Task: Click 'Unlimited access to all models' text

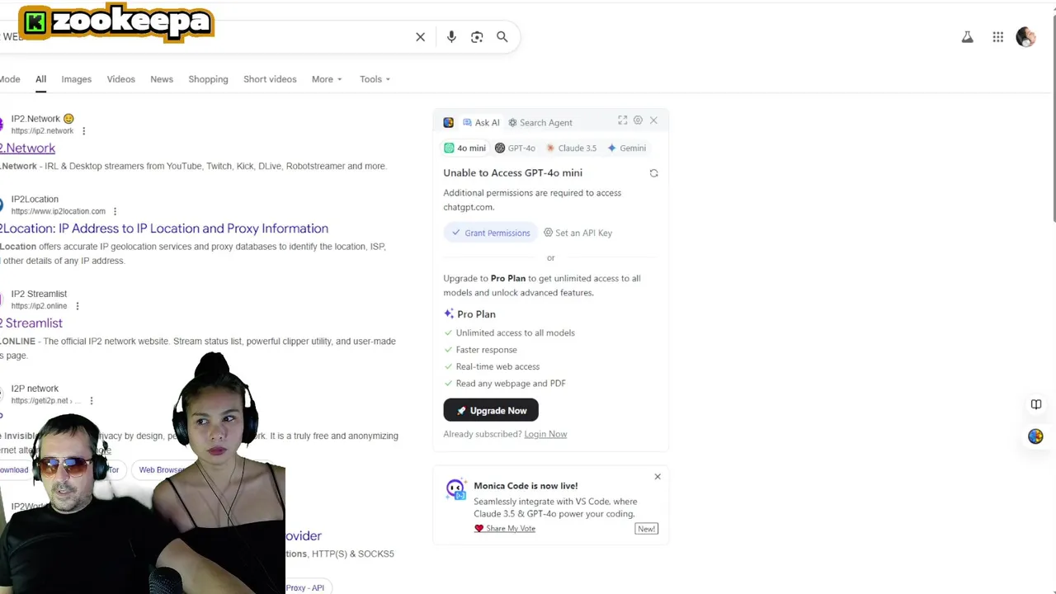Action: click(x=515, y=333)
